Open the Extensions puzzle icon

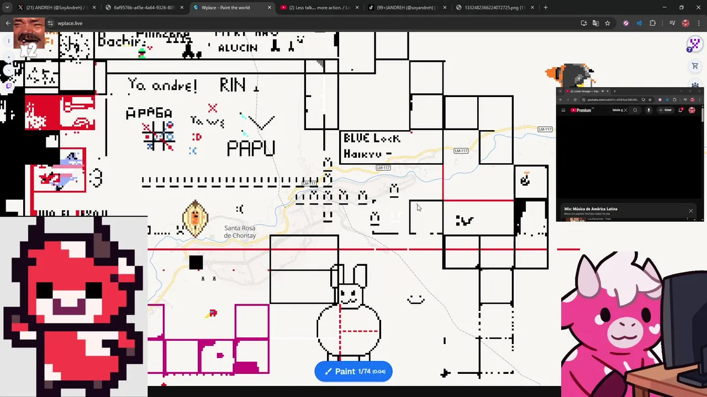point(652,23)
